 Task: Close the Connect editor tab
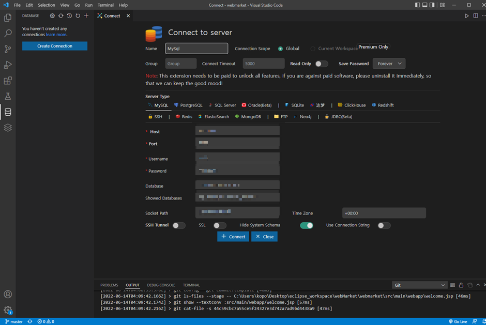[x=128, y=16]
